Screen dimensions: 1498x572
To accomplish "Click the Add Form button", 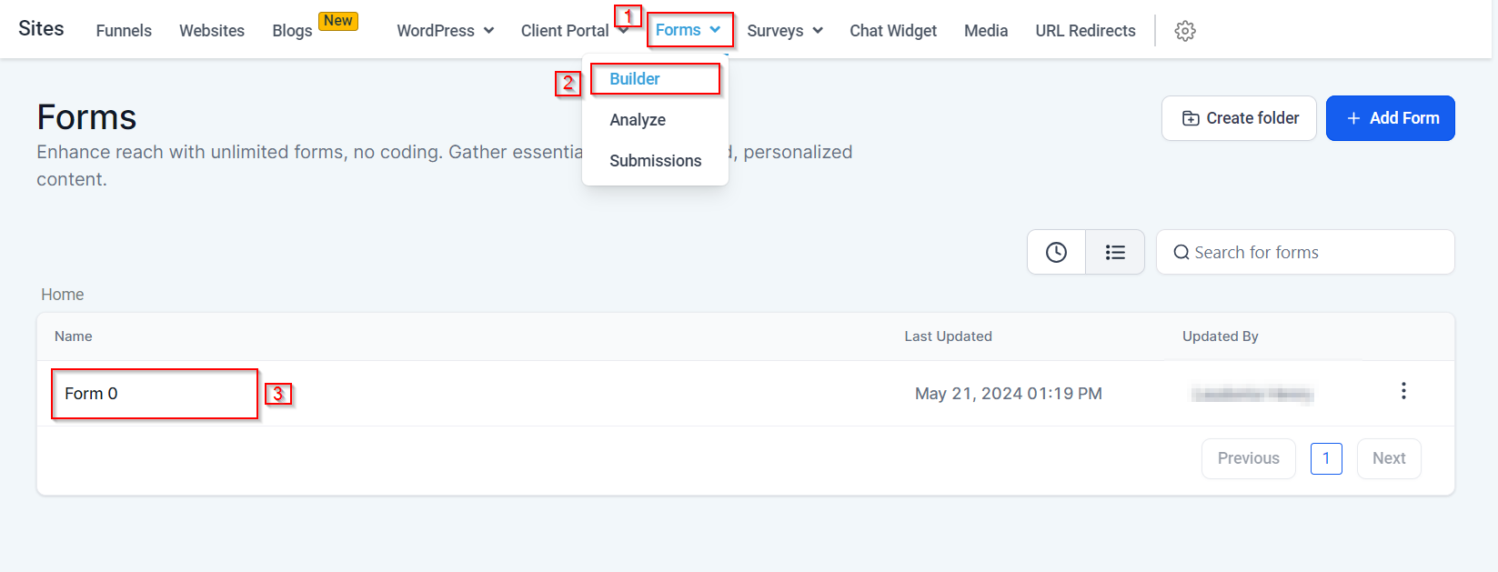I will click(1390, 118).
